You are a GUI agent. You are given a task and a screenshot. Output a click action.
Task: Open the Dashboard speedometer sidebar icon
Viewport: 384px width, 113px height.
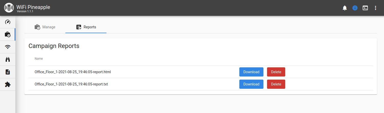pyautogui.click(x=8, y=22)
